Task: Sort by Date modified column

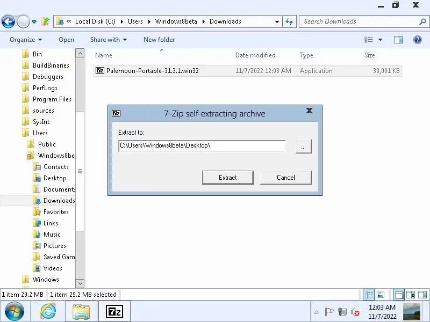Action: click(x=255, y=55)
